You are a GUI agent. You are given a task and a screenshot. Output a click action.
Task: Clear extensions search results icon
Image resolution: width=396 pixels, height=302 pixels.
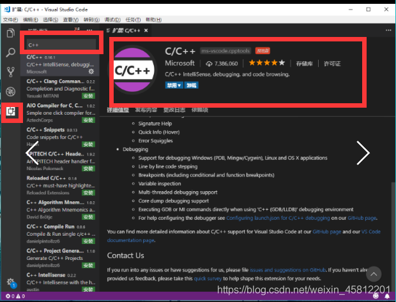click(x=77, y=29)
